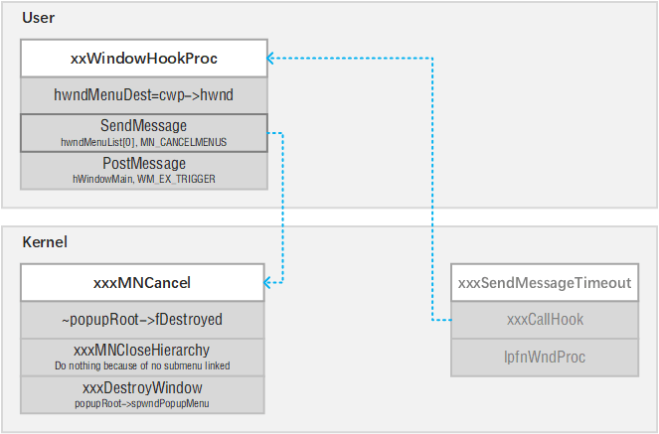Click the ~popupRoot->fDestroyed row

click(x=141, y=320)
